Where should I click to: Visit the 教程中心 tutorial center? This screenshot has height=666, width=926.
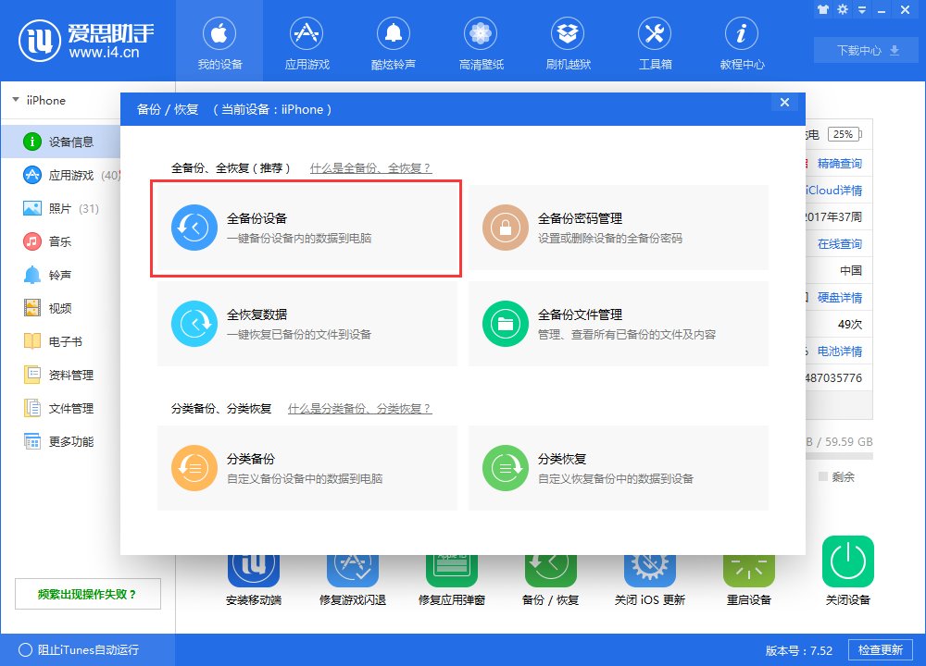pos(742,42)
